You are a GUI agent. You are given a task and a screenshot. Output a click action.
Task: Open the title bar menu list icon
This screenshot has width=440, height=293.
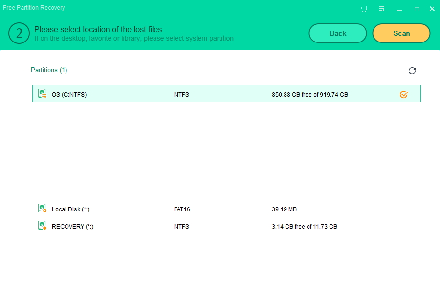click(x=382, y=9)
